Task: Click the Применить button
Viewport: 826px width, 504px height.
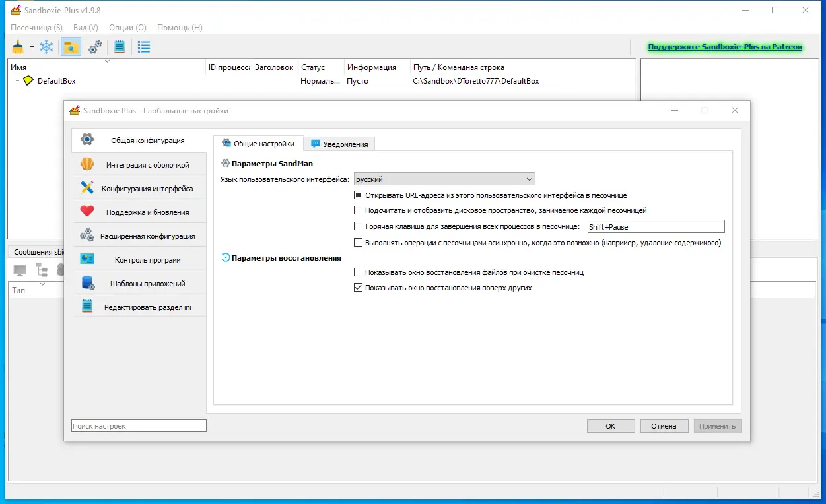Action: click(x=718, y=426)
